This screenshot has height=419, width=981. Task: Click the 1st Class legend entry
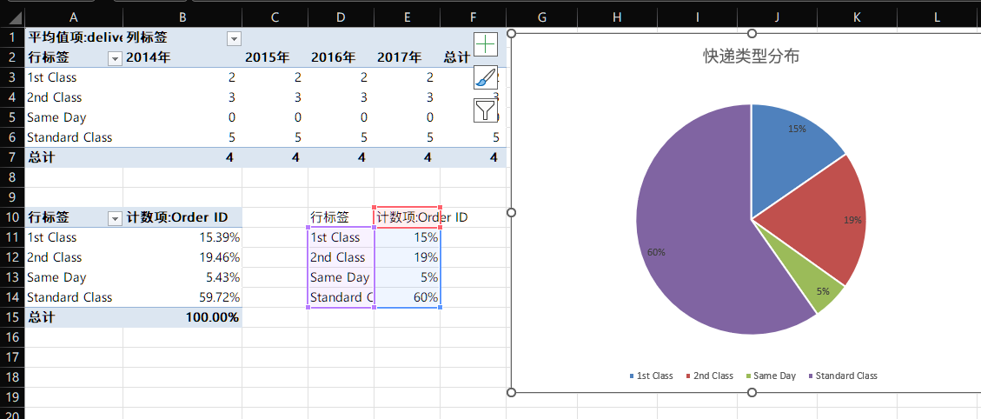tap(651, 376)
